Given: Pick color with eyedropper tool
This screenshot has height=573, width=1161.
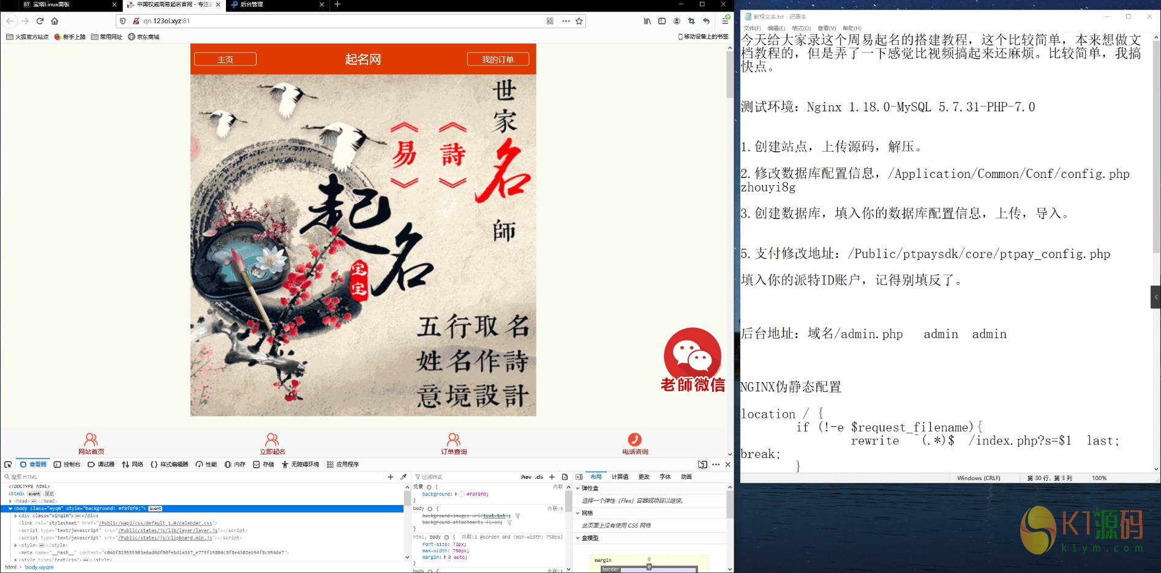Looking at the screenshot, I should tap(403, 477).
